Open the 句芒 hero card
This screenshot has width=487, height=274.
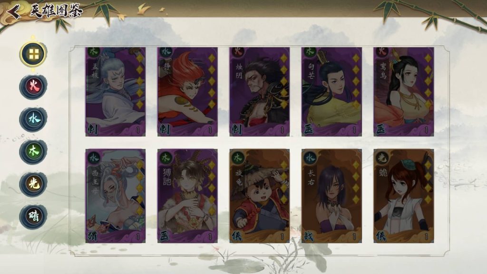[331, 92]
